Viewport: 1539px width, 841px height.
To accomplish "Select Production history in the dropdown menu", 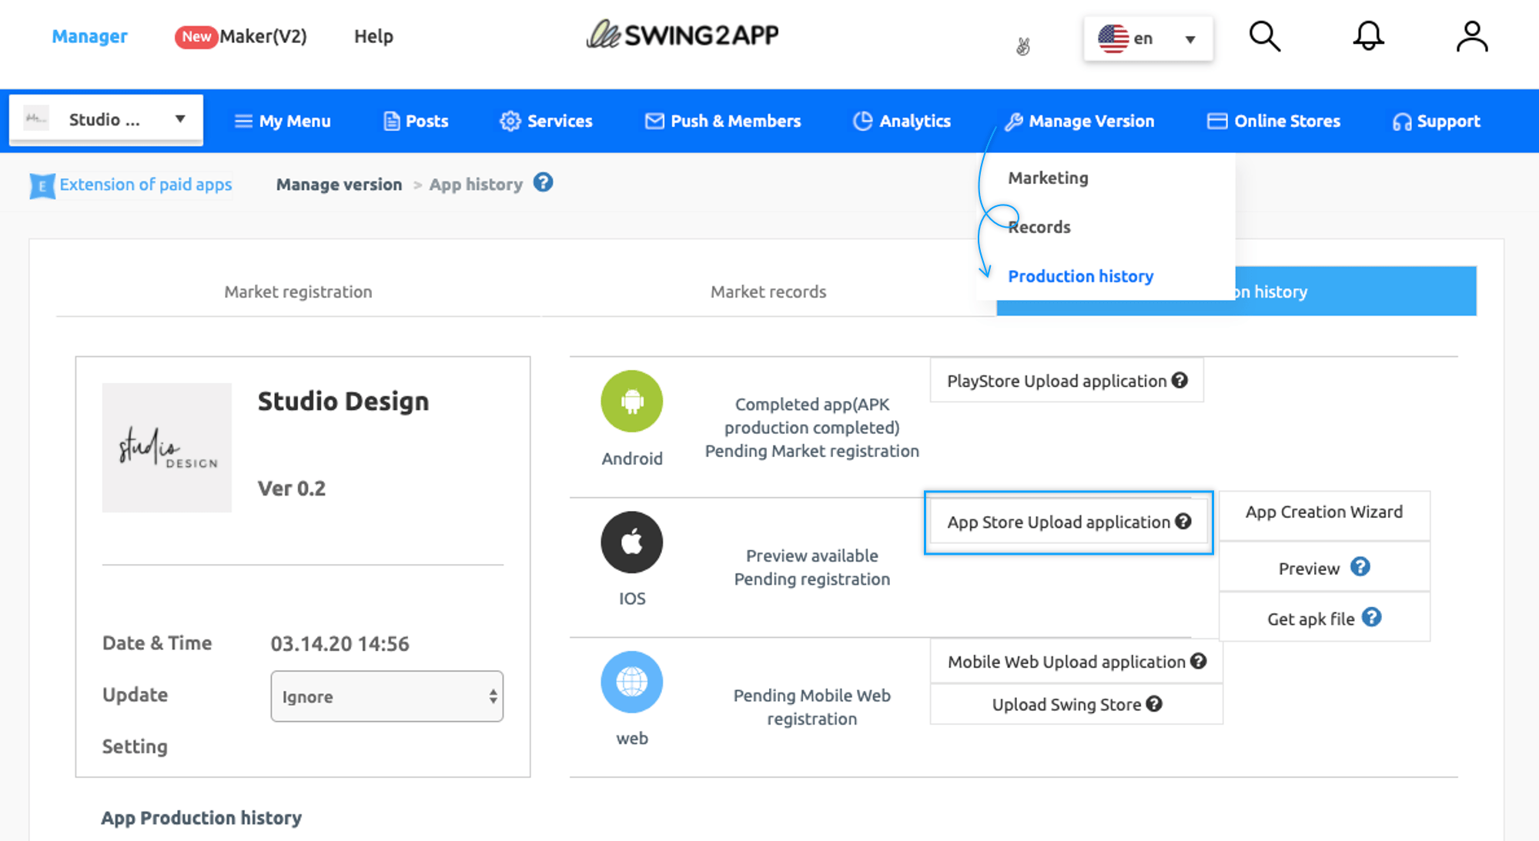I will point(1080,276).
